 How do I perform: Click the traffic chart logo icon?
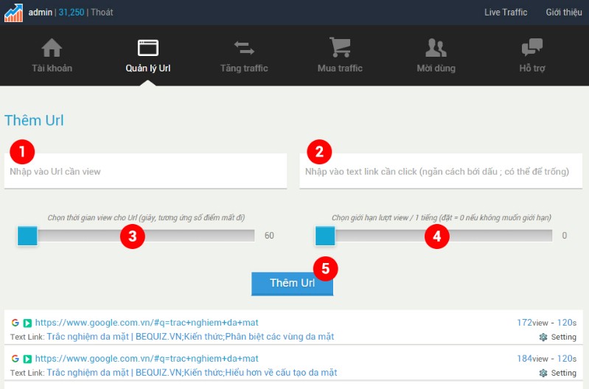13,13
